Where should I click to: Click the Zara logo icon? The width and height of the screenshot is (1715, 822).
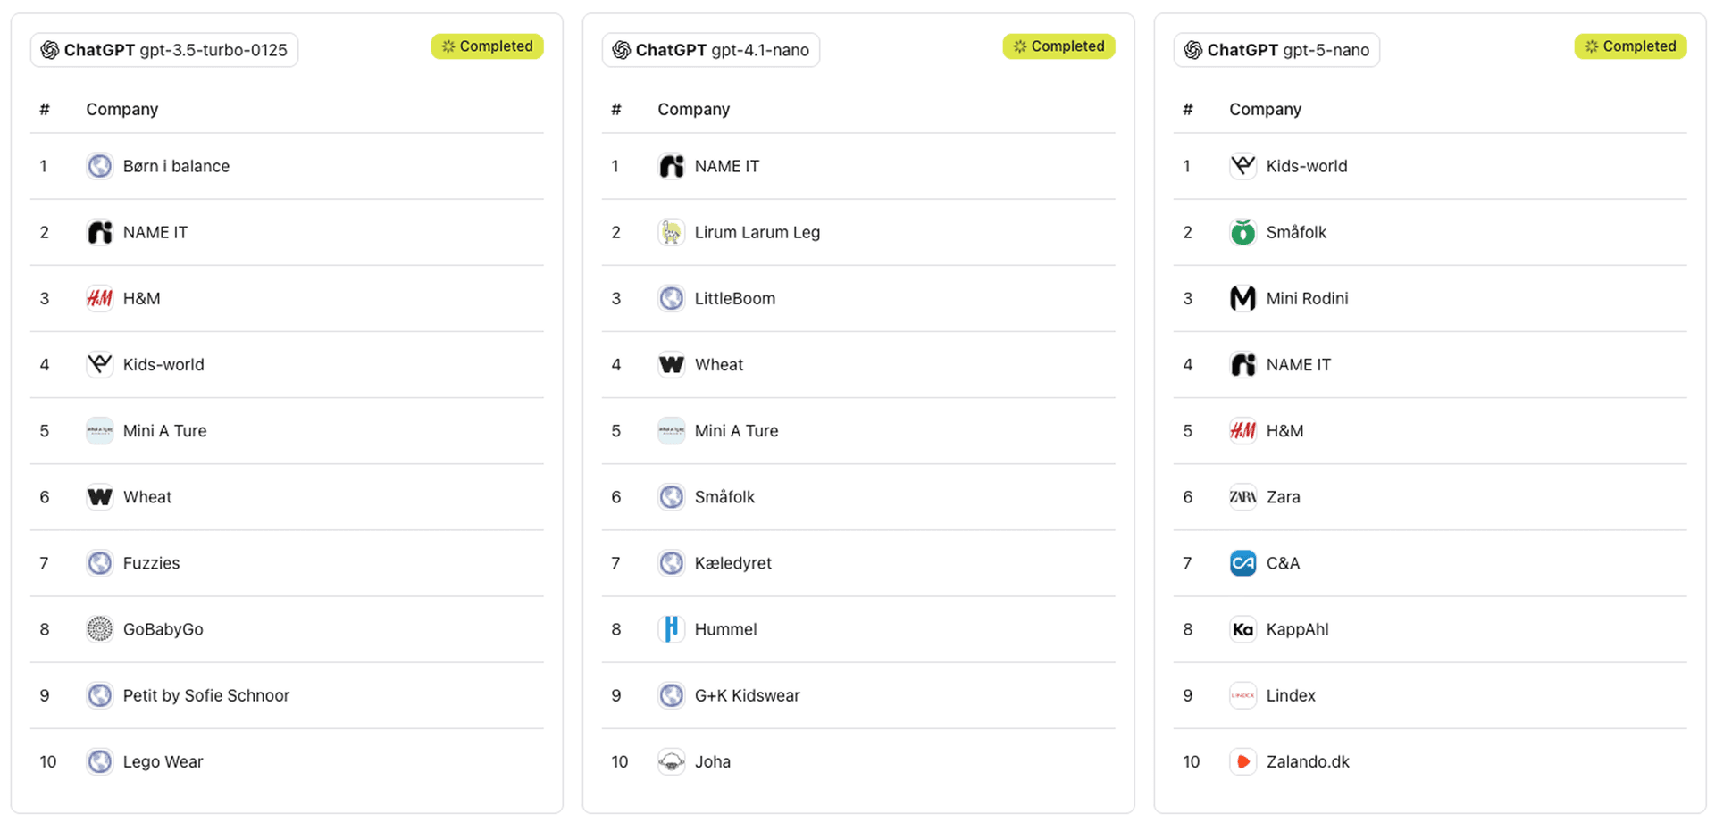(1242, 497)
